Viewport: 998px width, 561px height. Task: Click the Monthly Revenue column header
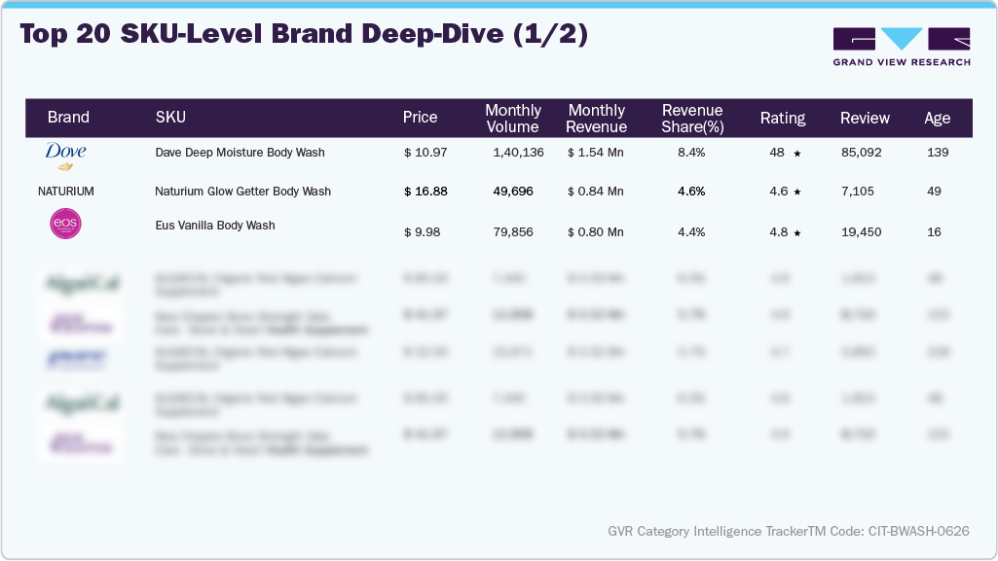tap(597, 119)
